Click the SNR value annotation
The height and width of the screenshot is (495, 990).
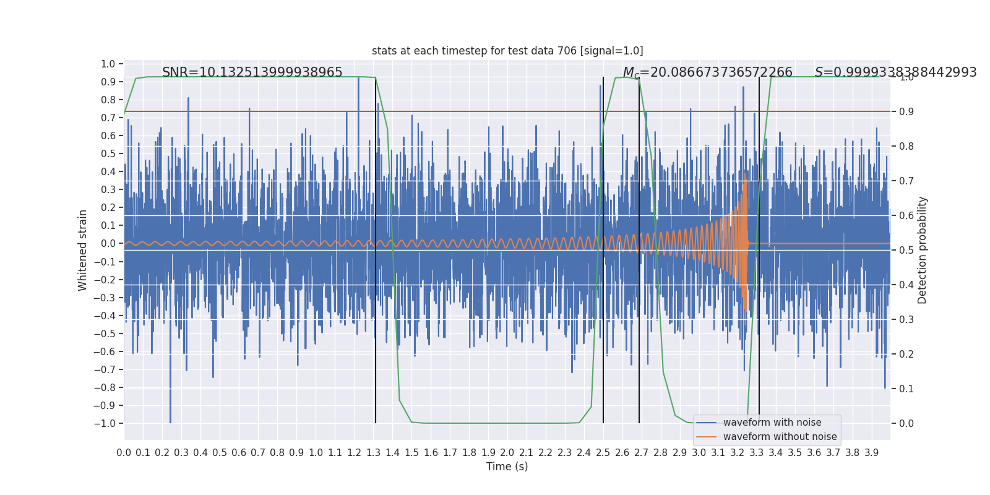pyautogui.click(x=252, y=72)
